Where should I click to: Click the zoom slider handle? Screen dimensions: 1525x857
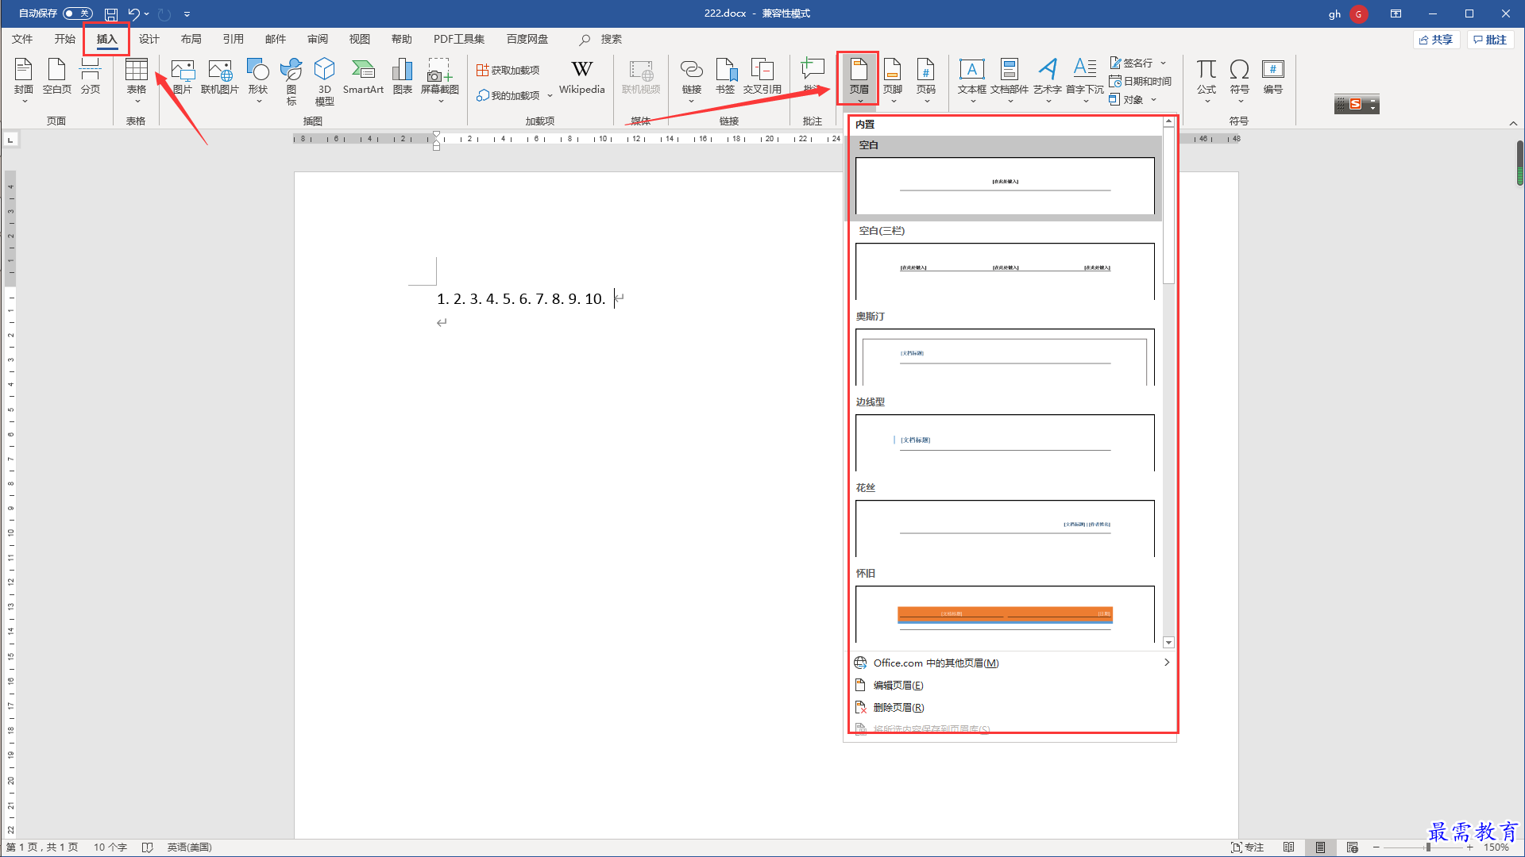pyautogui.click(x=1428, y=847)
